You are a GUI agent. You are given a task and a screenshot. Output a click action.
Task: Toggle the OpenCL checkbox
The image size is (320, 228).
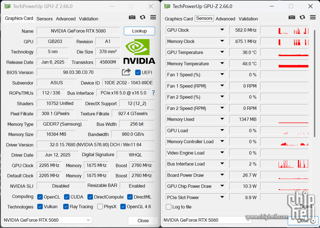[x=40, y=197]
